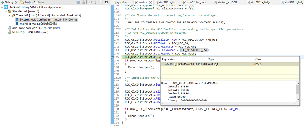
Task: Maximize the Debug view panel
Action: [x=106, y=2]
